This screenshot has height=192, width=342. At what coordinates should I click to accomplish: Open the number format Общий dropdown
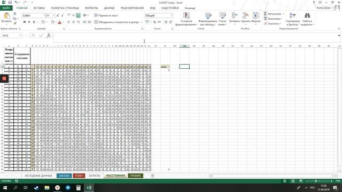pos(171,15)
